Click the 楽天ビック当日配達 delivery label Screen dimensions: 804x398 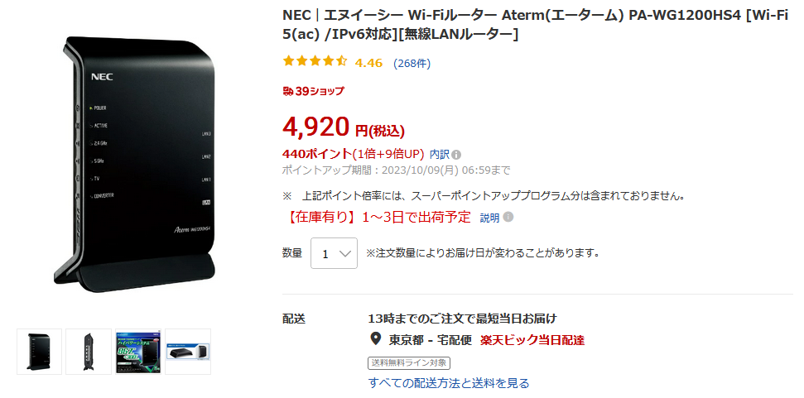click(x=532, y=339)
